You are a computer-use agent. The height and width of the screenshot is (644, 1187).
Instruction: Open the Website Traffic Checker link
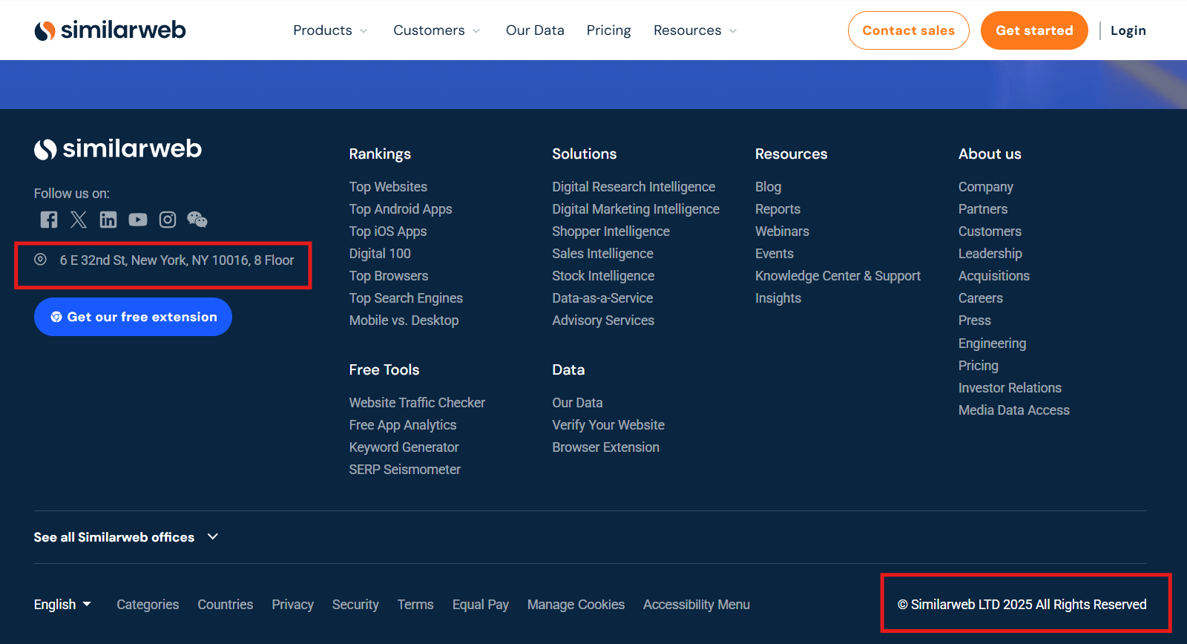click(417, 403)
